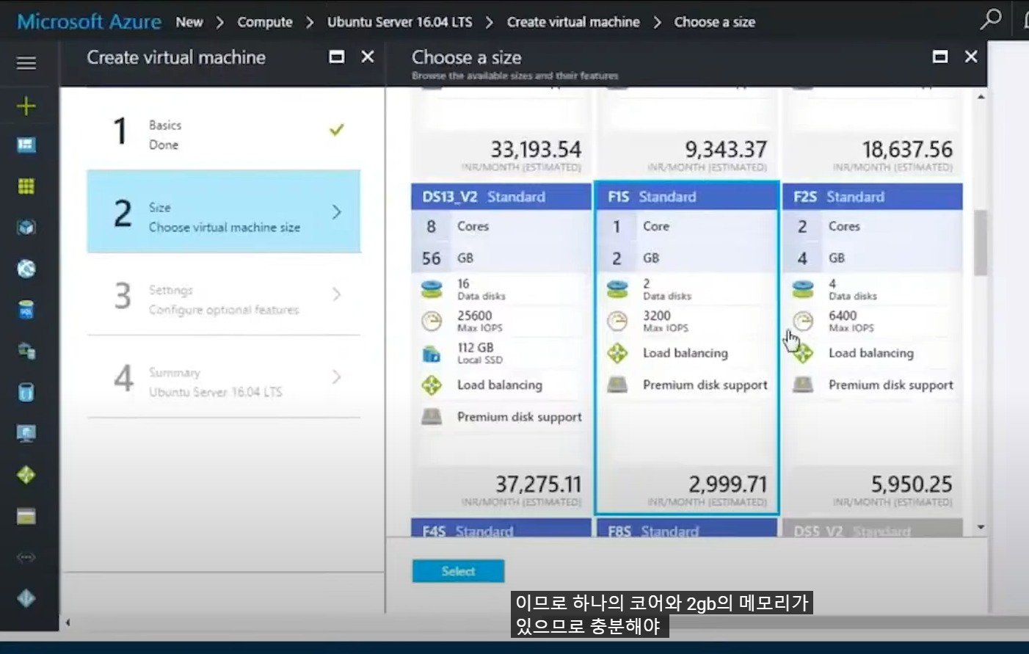The width and height of the screenshot is (1029, 654).
Task: Click the 5,950.25 price on F2S card
Action: click(912, 484)
